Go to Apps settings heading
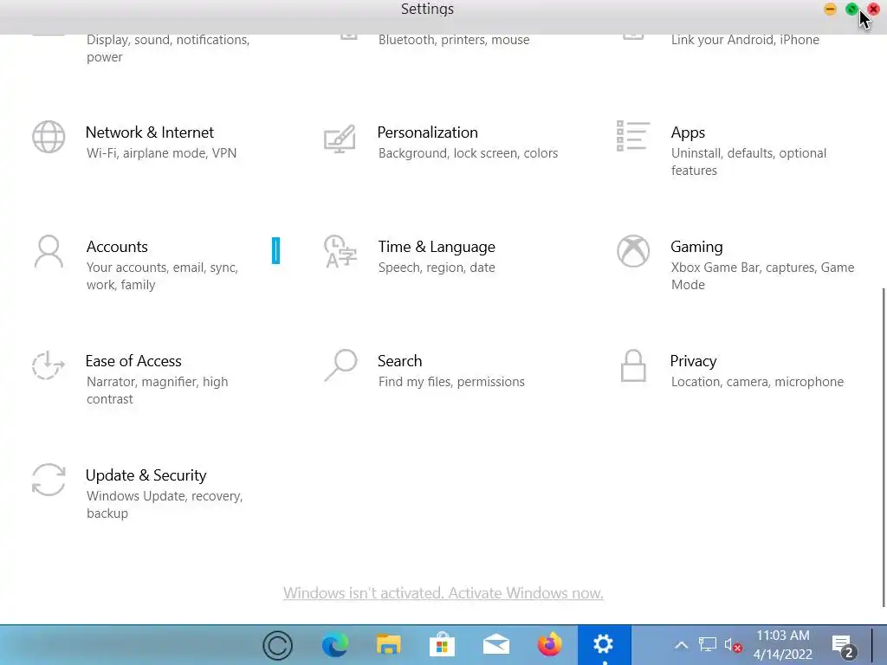The image size is (887, 665). 688,132
